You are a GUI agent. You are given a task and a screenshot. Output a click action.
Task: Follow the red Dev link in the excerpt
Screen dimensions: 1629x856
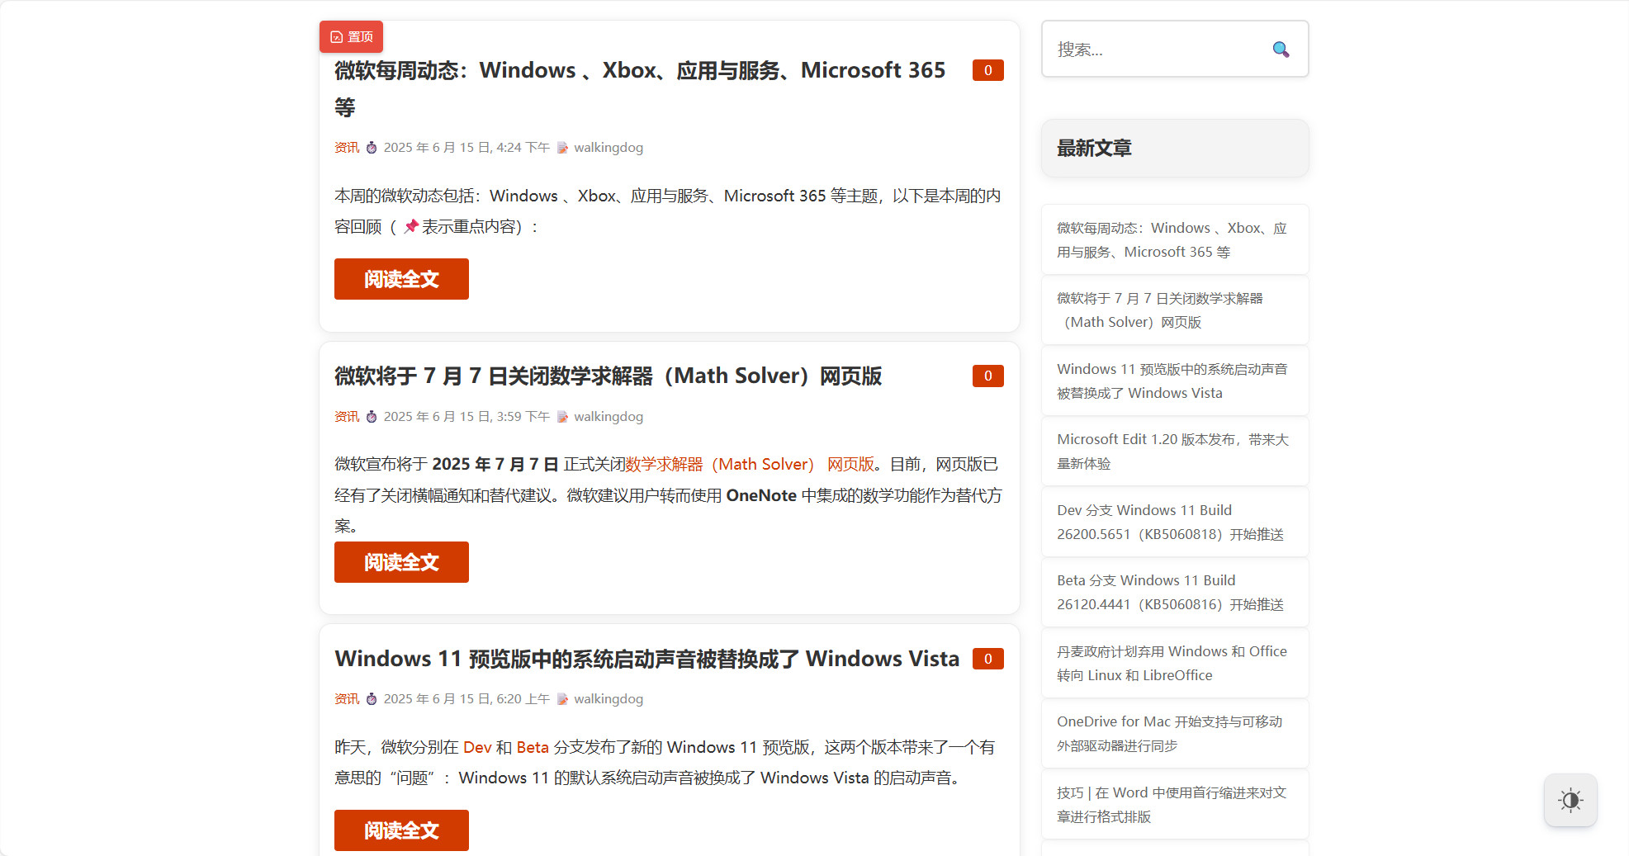[477, 747]
